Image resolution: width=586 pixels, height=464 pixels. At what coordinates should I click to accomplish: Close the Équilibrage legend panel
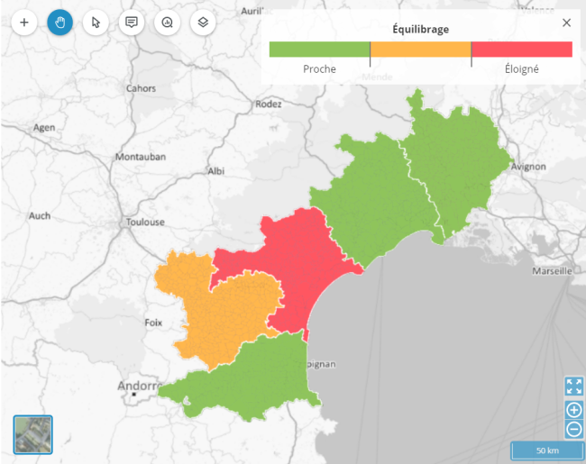[x=566, y=23]
